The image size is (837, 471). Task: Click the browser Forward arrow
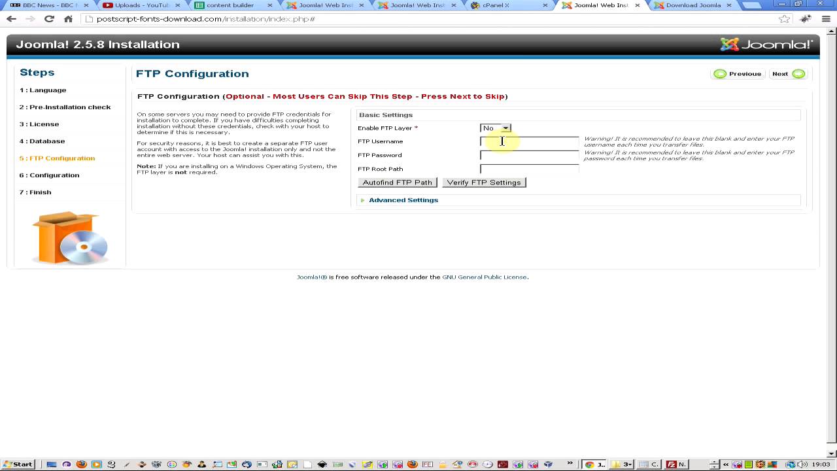(x=30, y=19)
